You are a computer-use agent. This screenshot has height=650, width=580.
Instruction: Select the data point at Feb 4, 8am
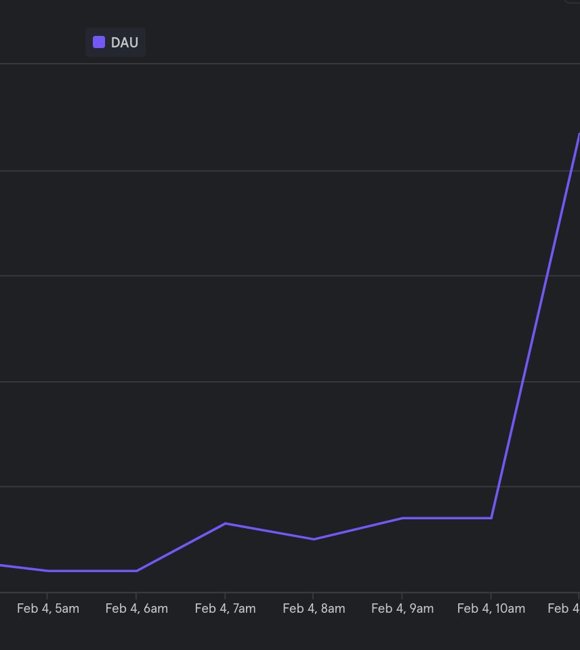tap(314, 539)
